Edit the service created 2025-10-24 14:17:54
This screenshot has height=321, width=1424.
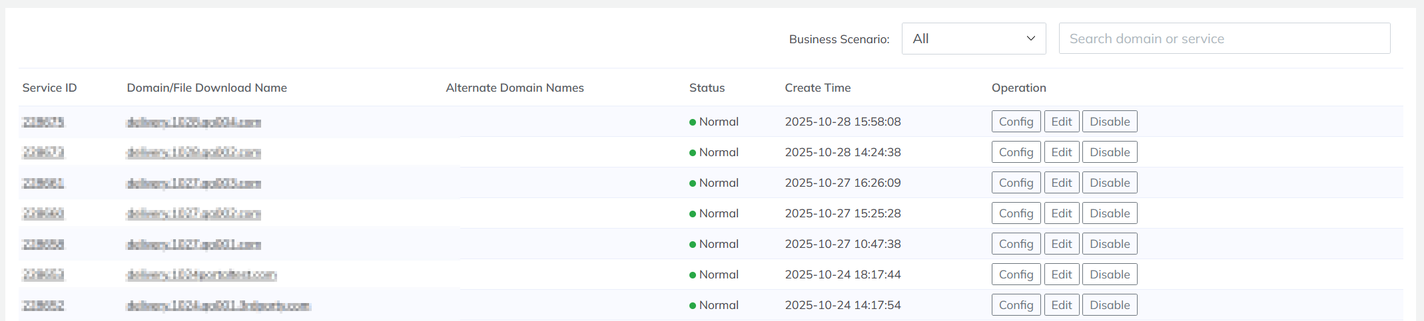(1061, 305)
